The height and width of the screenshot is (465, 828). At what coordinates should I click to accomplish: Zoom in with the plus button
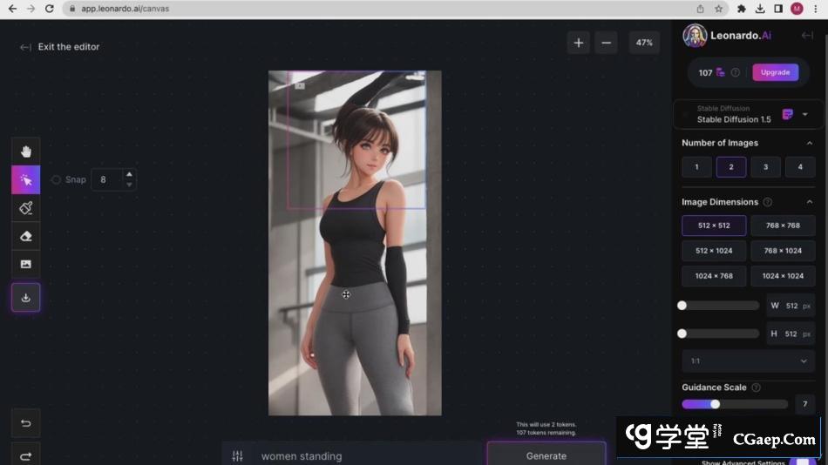pos(578,43)
